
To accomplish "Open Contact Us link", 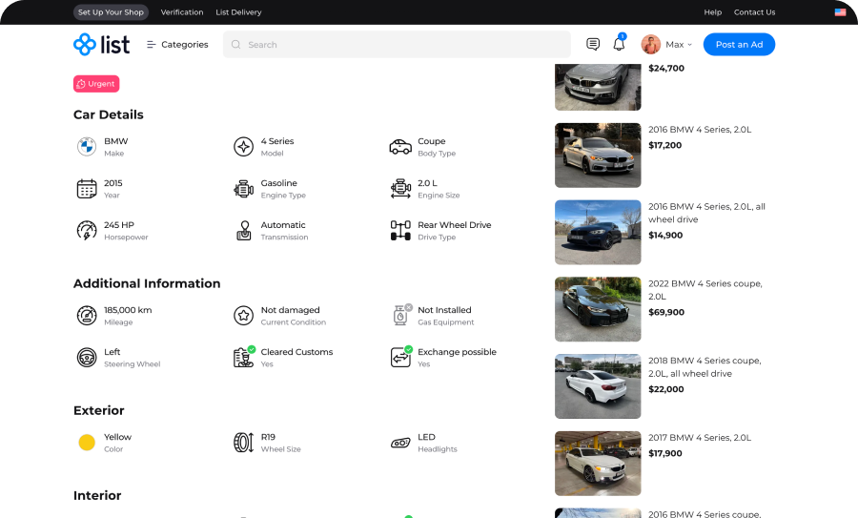I will [x=754, y=12].
